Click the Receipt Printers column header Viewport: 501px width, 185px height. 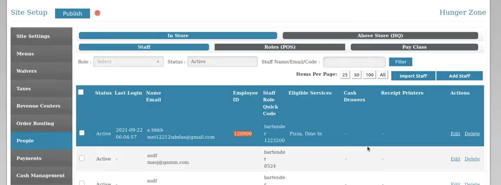click(402, 93)
